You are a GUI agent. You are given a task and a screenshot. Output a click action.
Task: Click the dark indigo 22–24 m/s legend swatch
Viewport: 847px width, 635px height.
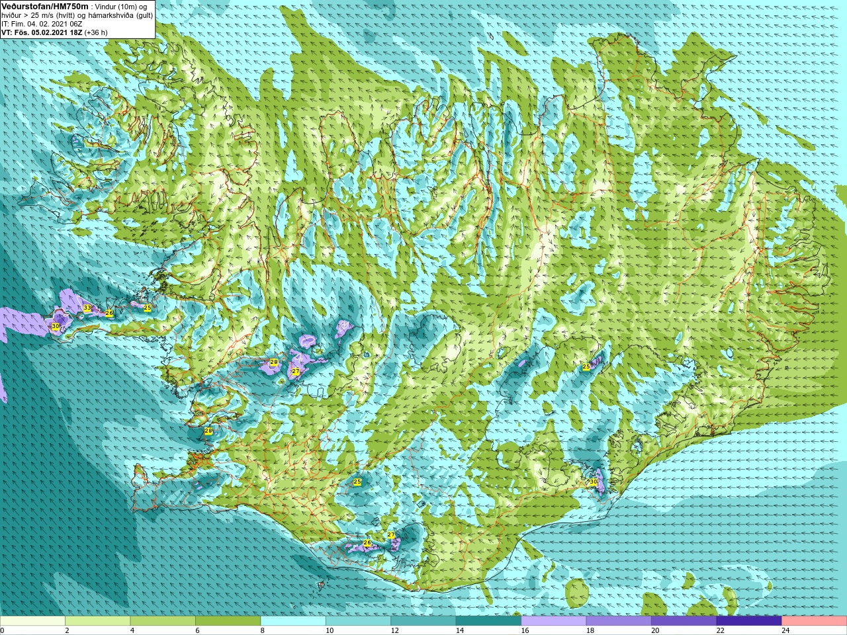coord(749,621)
